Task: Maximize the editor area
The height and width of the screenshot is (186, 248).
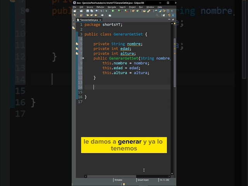Action: click(173, 20)
